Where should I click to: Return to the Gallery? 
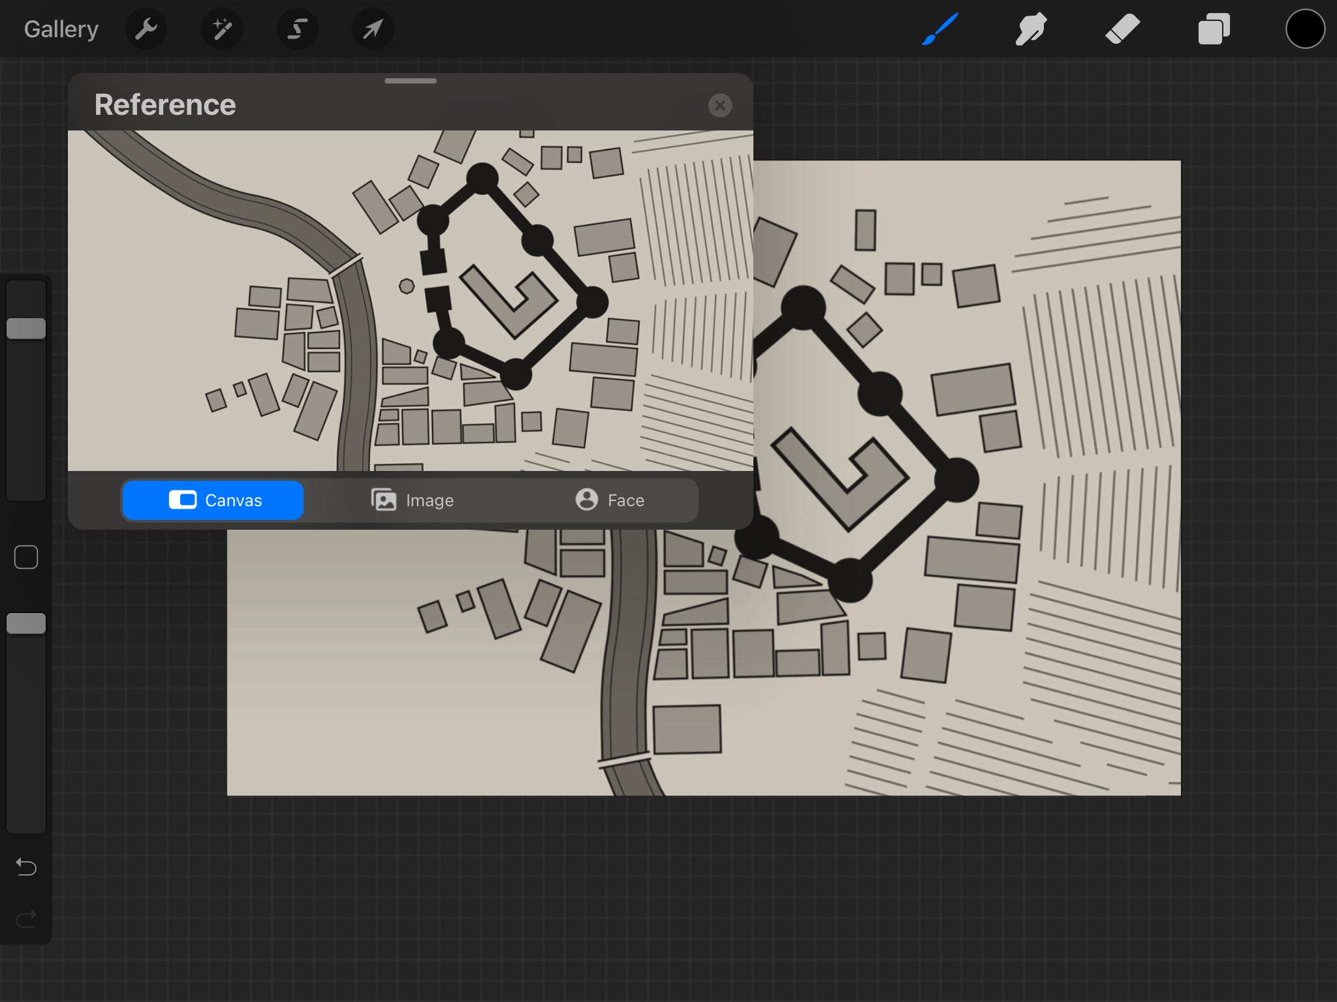tap(61, 29)
